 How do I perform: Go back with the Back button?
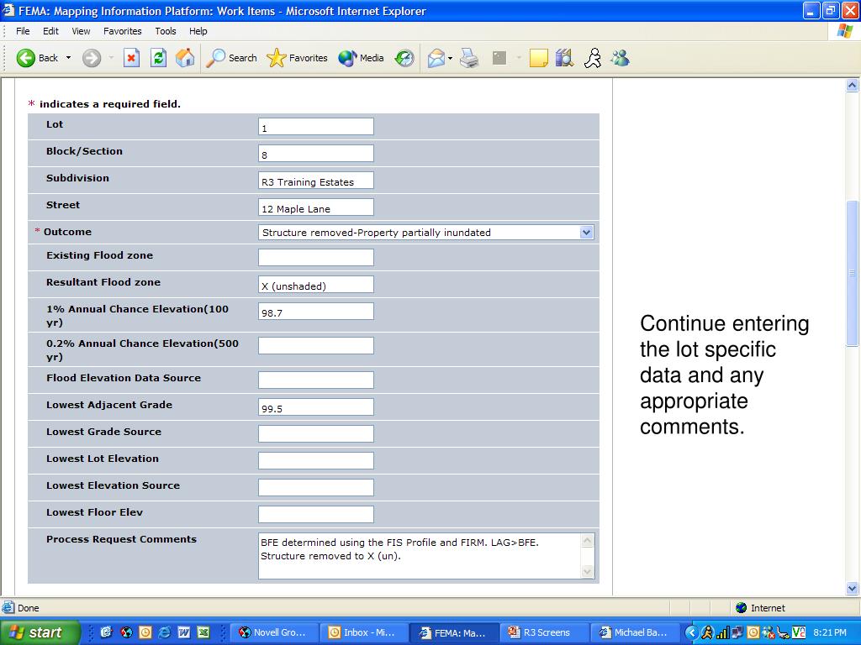click(37, 58)
